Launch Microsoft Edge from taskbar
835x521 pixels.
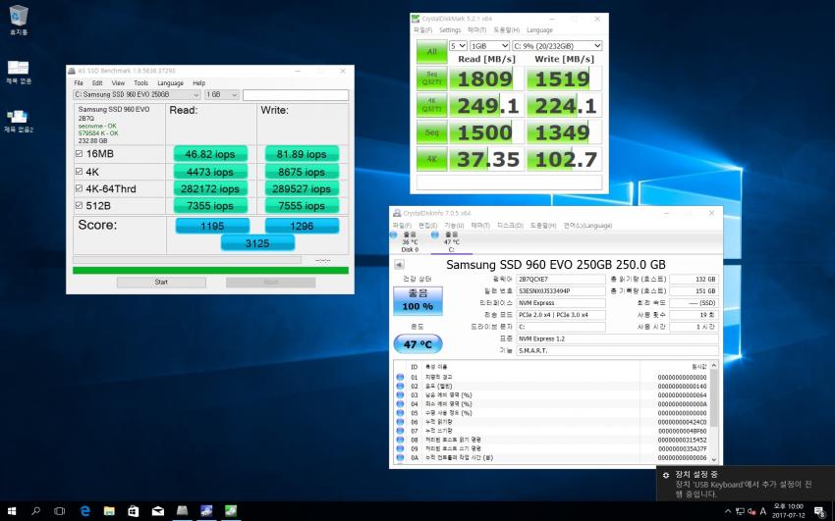coord(84,511)
